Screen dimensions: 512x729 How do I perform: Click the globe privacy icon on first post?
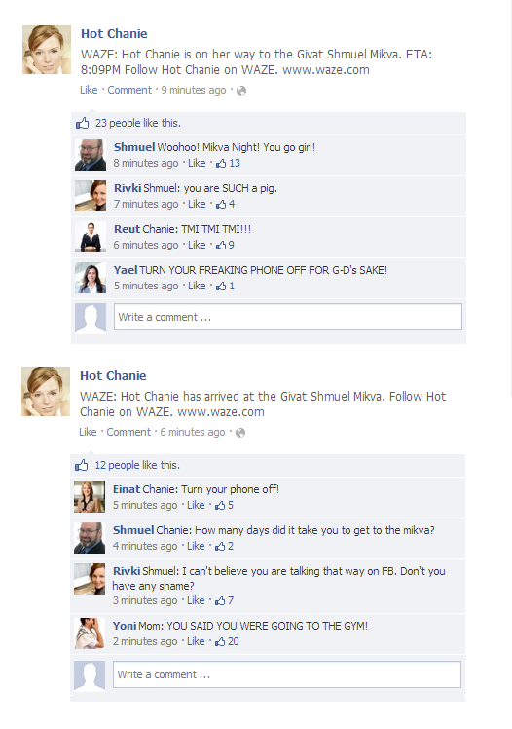click(x=241, y=91)
